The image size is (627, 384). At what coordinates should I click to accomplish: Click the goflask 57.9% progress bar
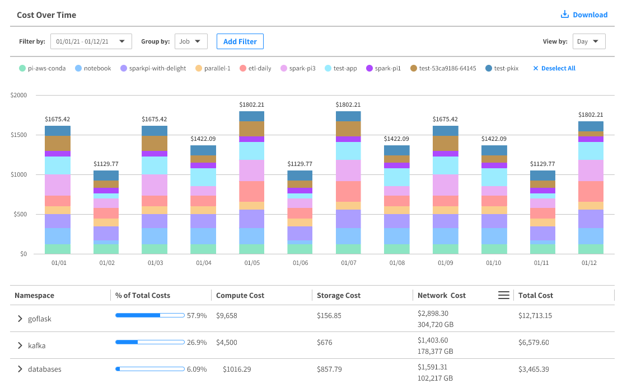tap(149, 315)
